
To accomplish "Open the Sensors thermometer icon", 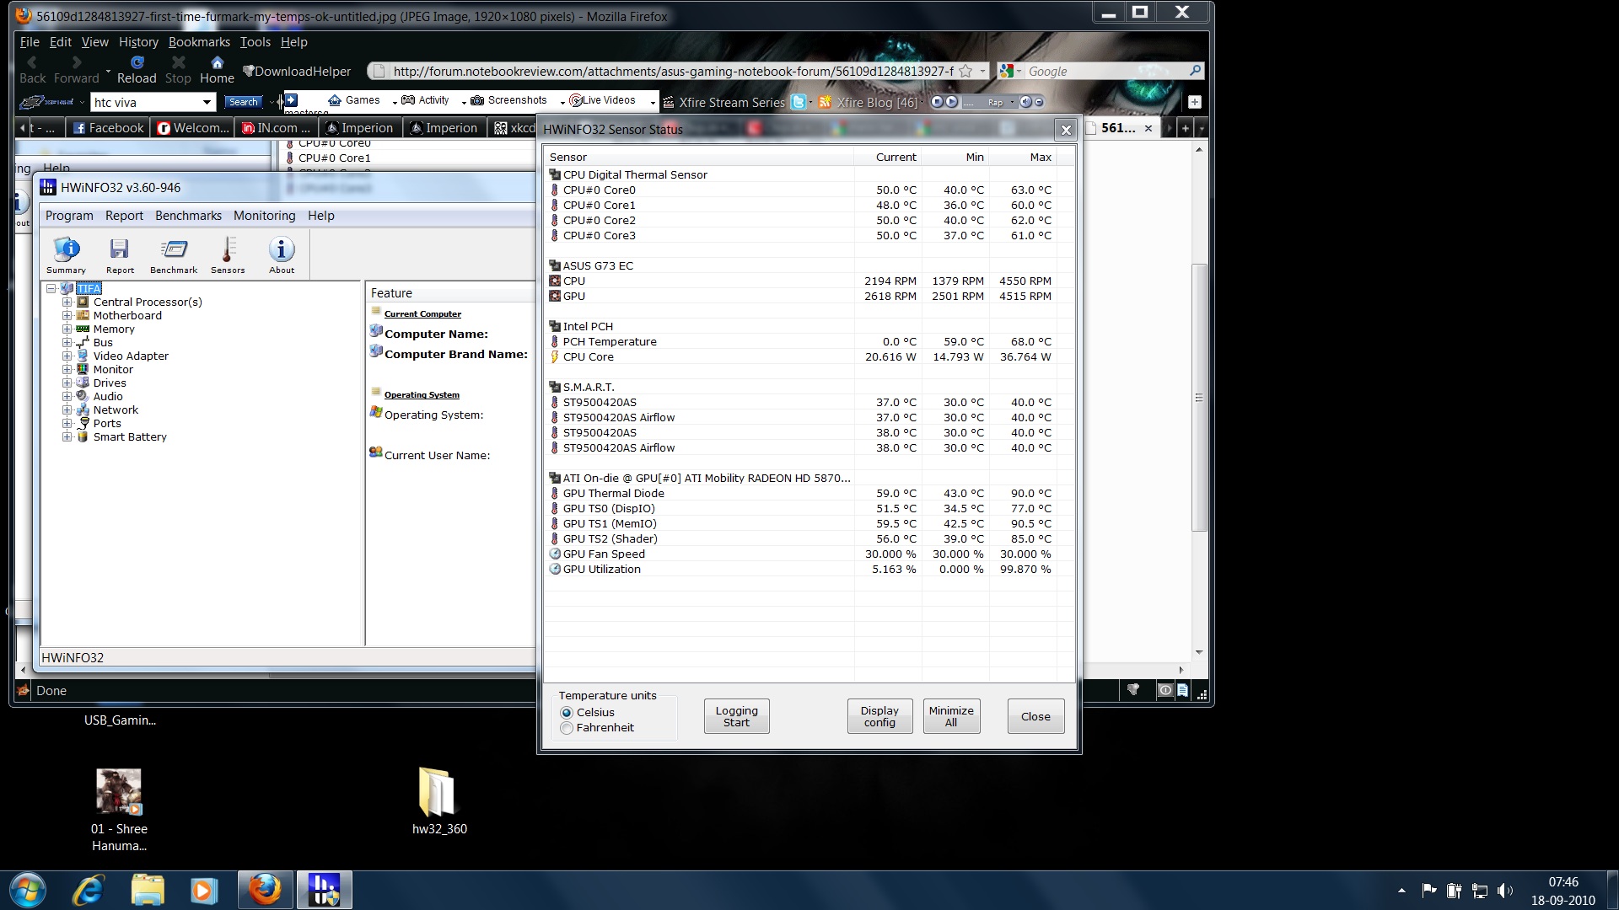I will click(228, 255).
